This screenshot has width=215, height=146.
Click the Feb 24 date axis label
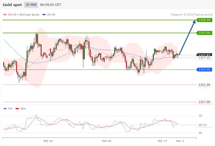pyautogui.click(x=48, y=141)
